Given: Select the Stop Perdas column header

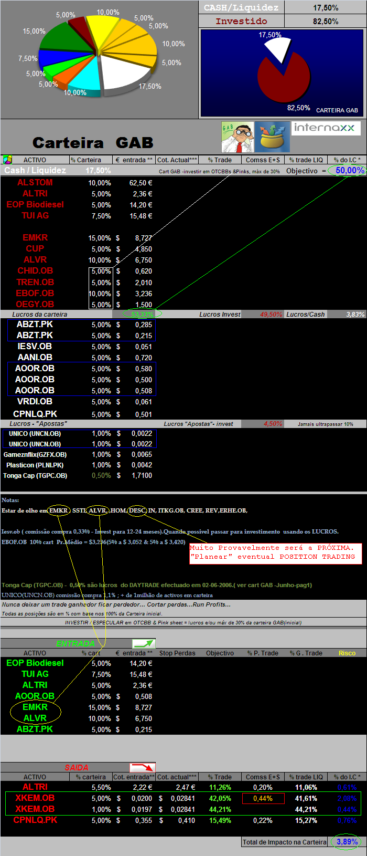Looking at the screenshot, I should (177, 653).
